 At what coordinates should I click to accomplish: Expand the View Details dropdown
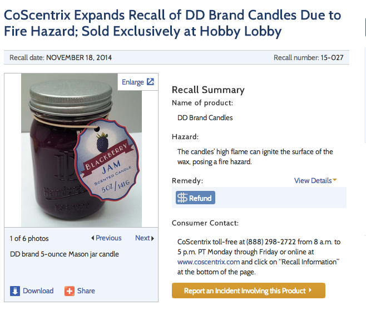[x=315, y=180]
